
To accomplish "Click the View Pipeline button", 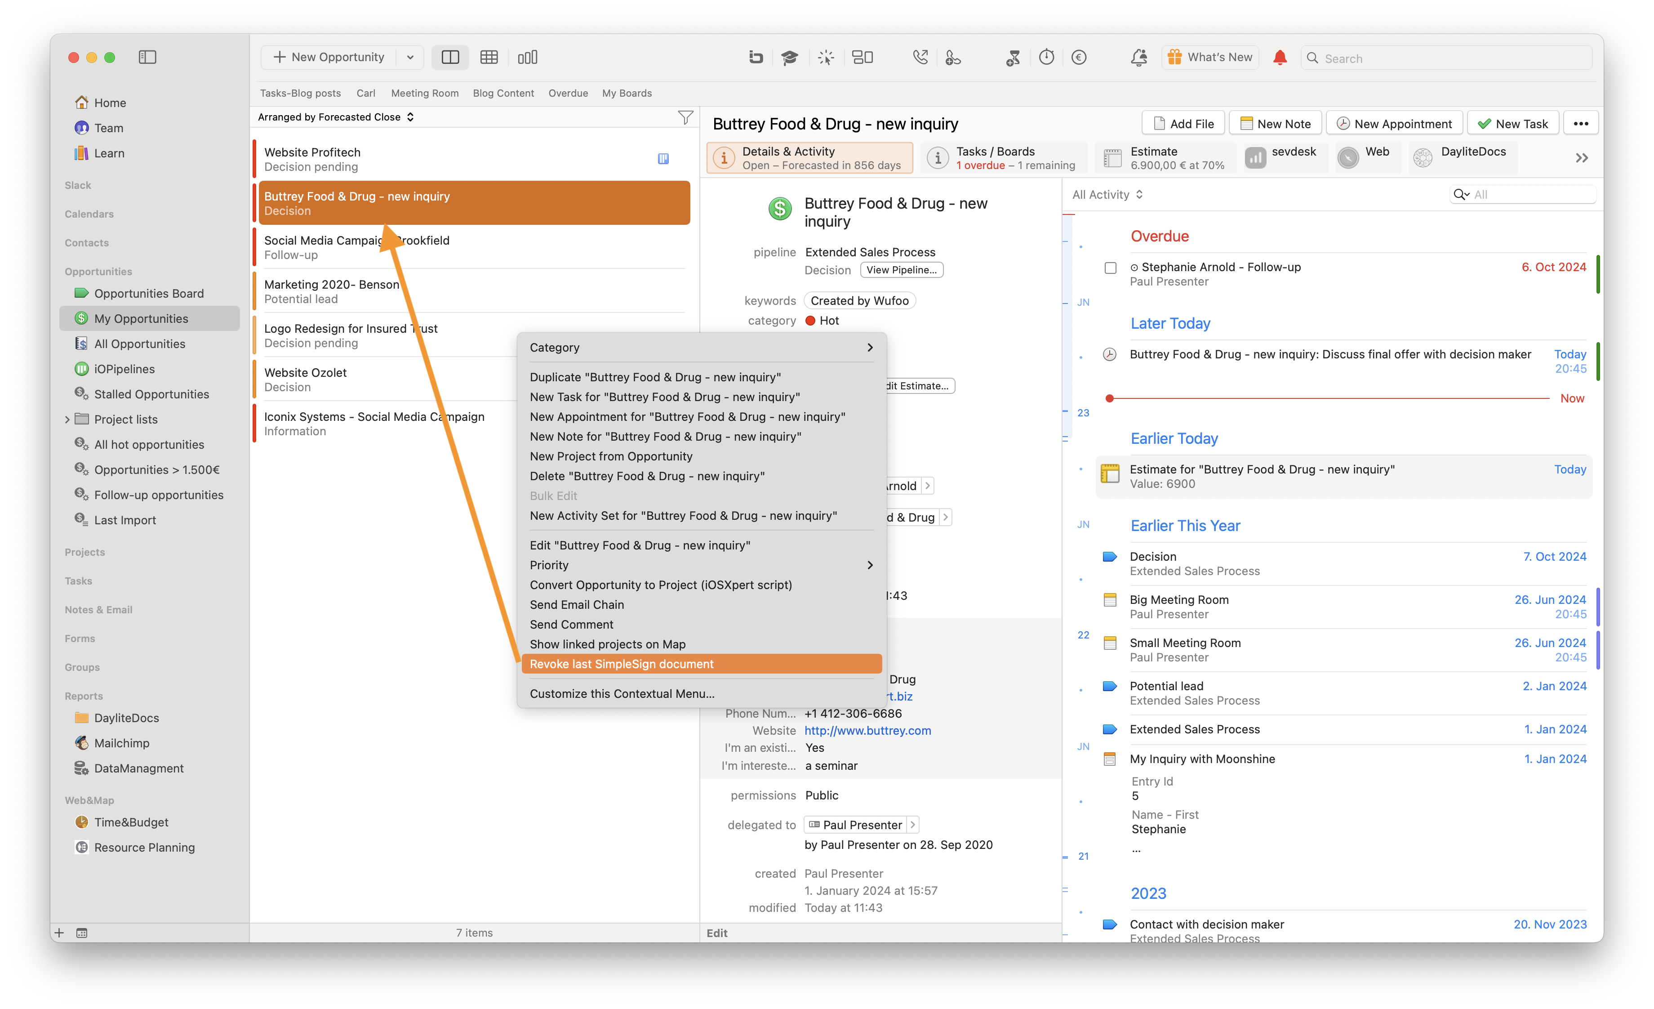I will (902, 270).
